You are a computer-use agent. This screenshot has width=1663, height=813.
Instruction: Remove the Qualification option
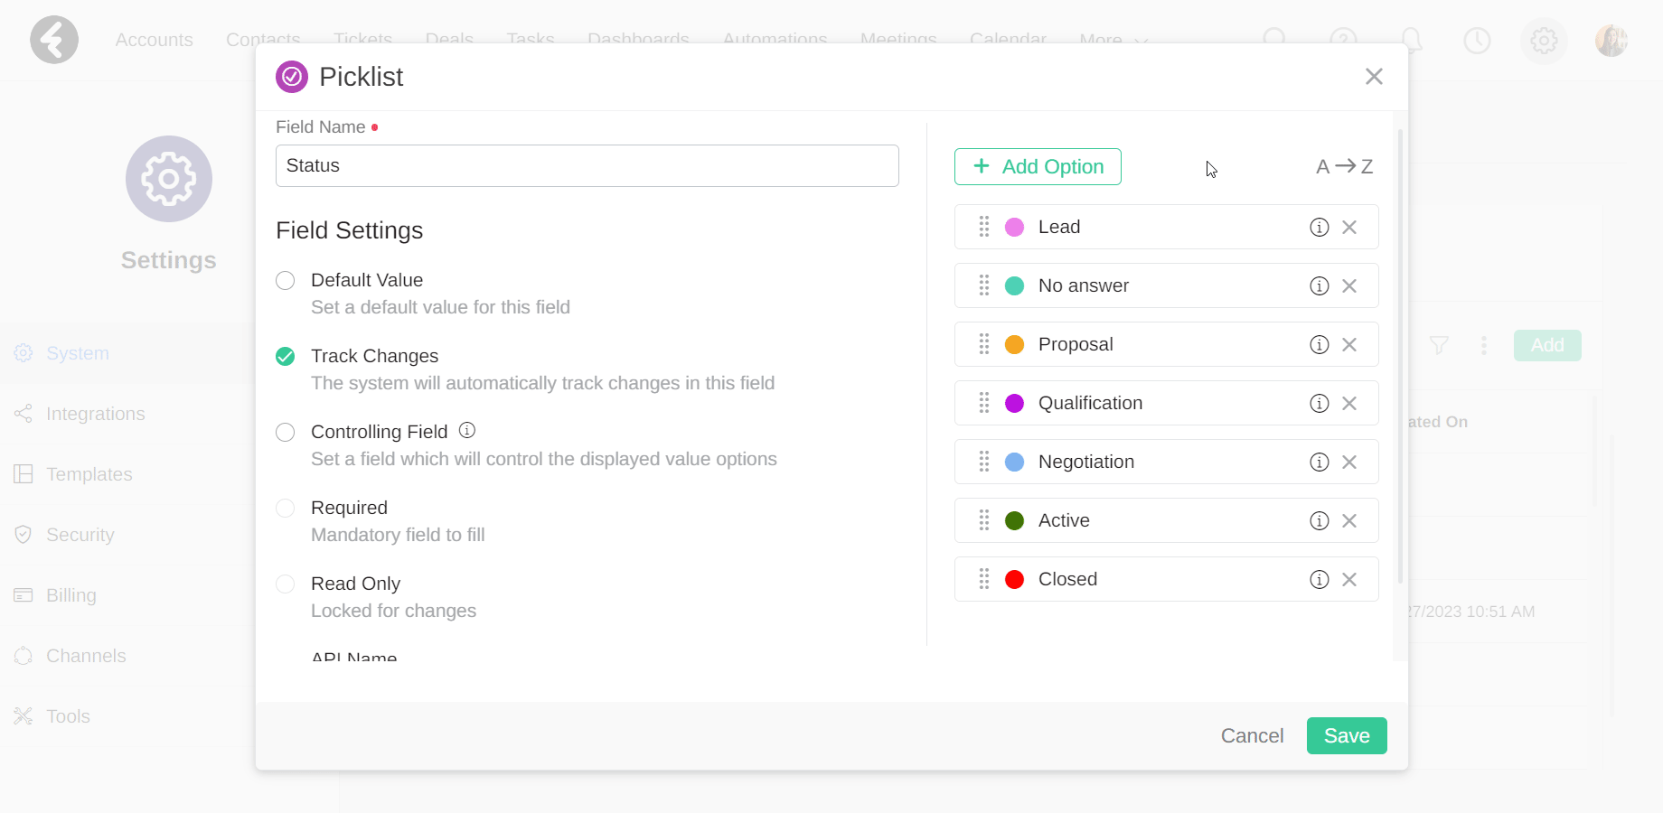pos(1349,403)
